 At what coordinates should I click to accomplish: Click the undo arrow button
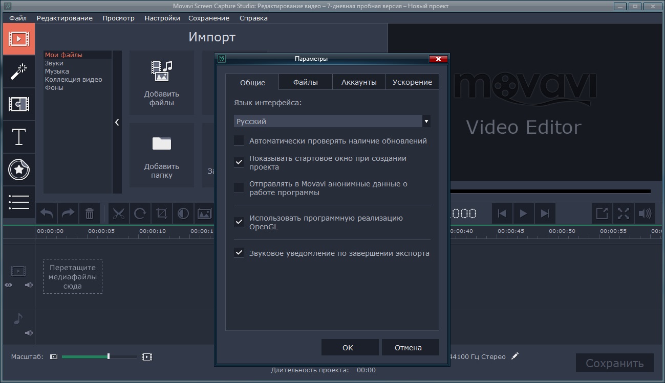tap(47, 213)
